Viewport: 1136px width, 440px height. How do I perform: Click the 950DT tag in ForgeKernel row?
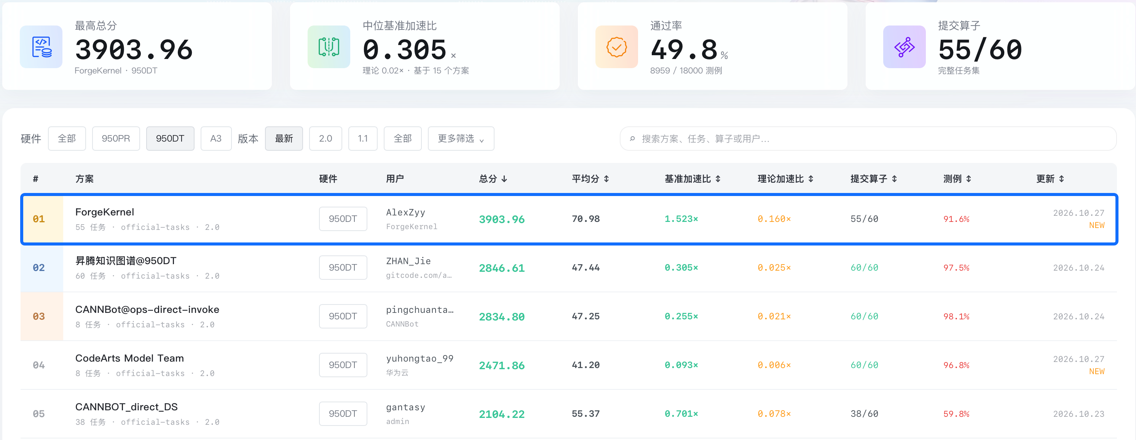coord(343,219)
